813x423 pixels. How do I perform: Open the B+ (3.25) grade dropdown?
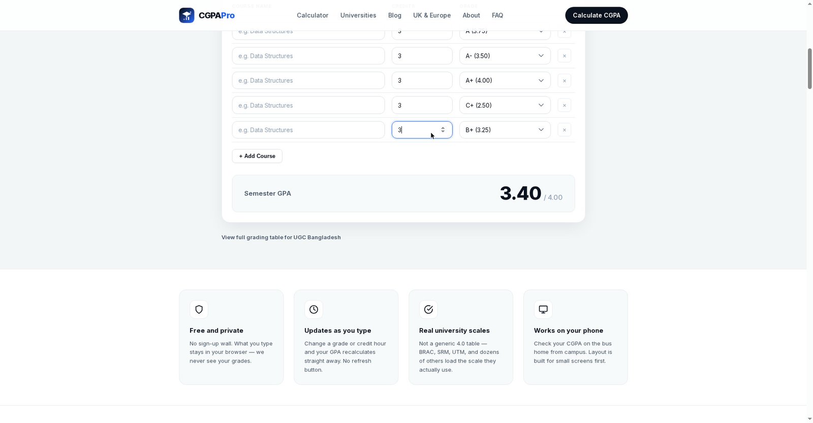click(505, 130)
